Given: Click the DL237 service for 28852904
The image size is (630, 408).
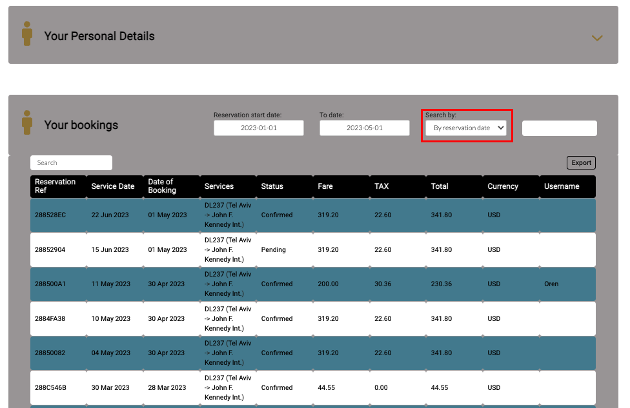Looking at the screenshot, I should pos(228,249).
